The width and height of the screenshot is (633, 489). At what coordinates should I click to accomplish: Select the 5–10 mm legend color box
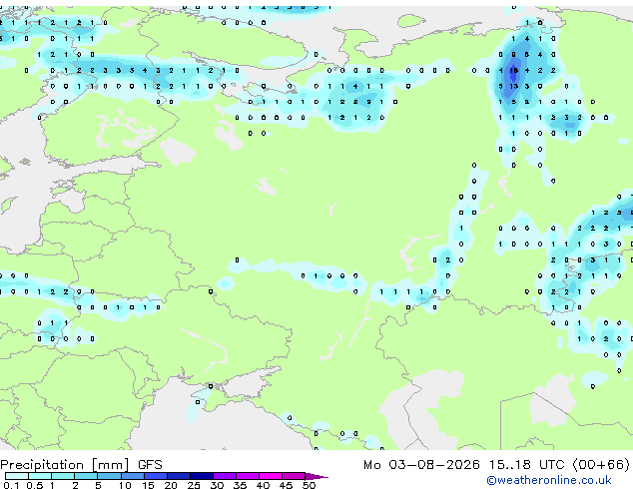pos(109,476)
